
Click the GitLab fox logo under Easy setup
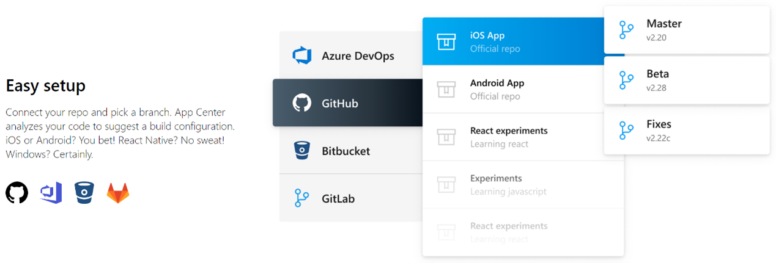click(118, 193)
